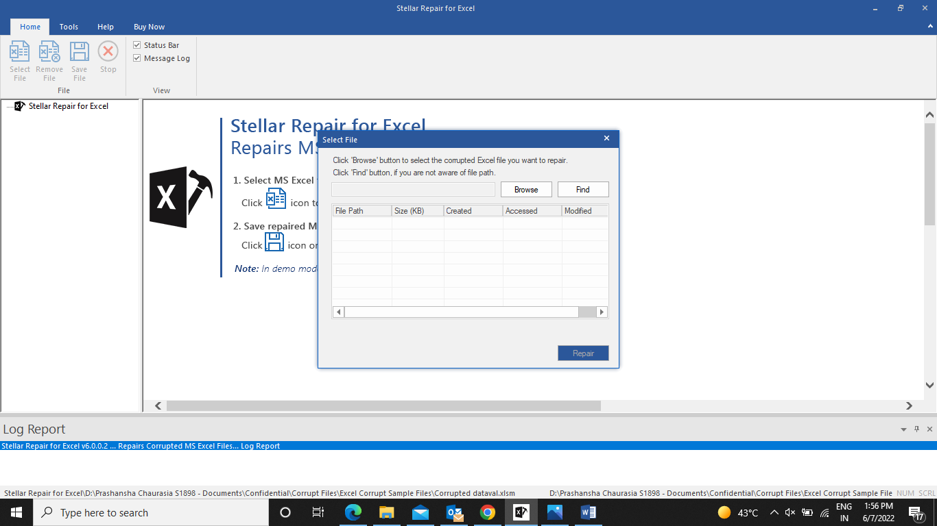Click the Accessed column header

point(532,211)
